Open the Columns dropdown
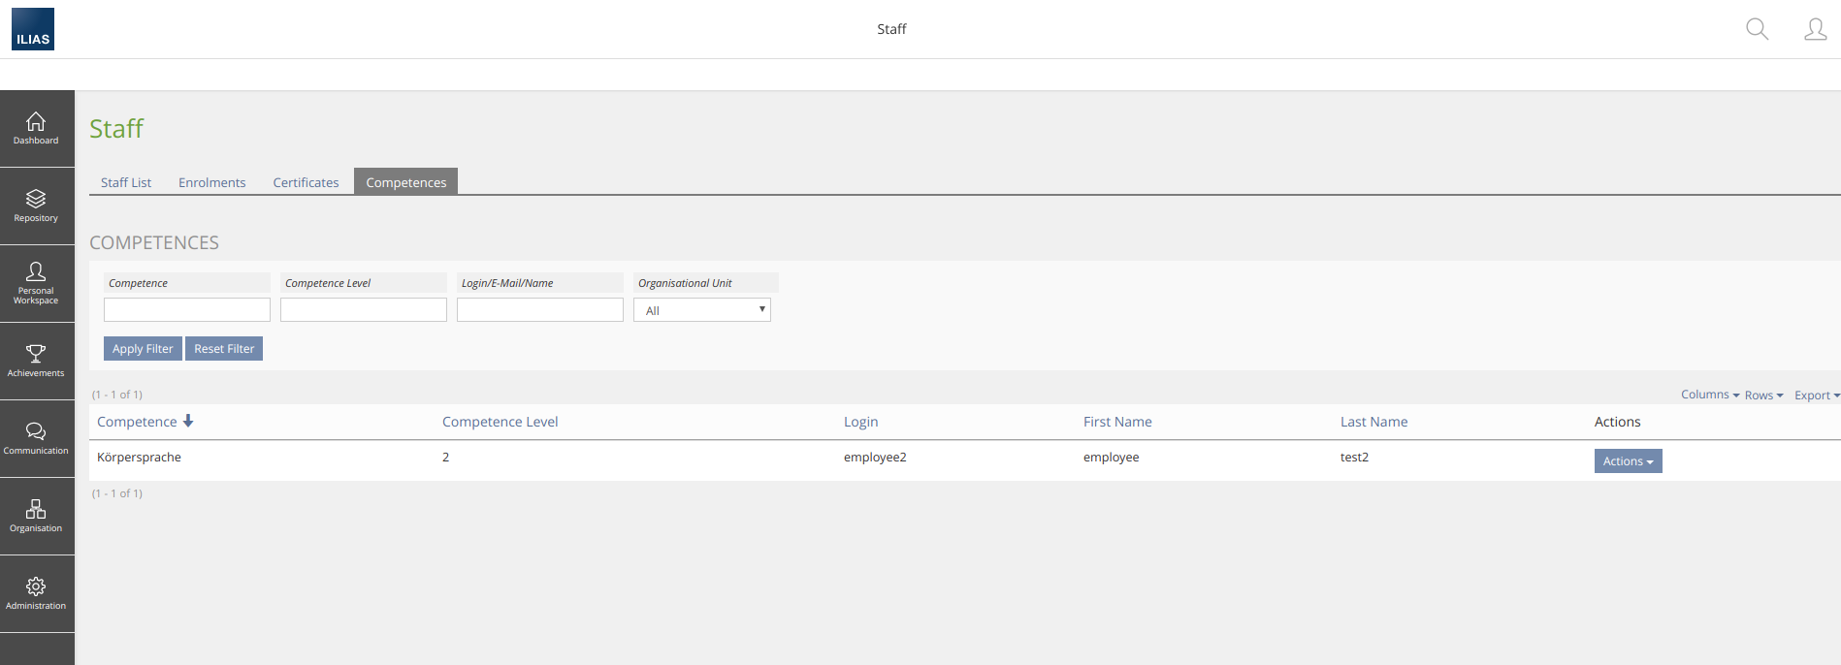Viewport: 1841px width, 665px height. pyautogui.click(x=1709, y=395)
